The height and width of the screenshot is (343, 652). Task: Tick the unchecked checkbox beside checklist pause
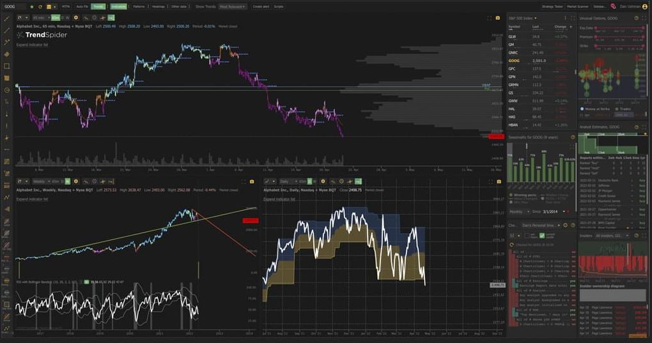(527, 236)
